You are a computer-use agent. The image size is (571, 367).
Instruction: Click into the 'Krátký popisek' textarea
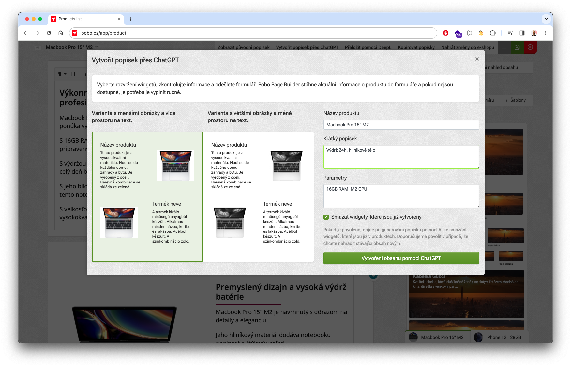click(x=401, y=157)
